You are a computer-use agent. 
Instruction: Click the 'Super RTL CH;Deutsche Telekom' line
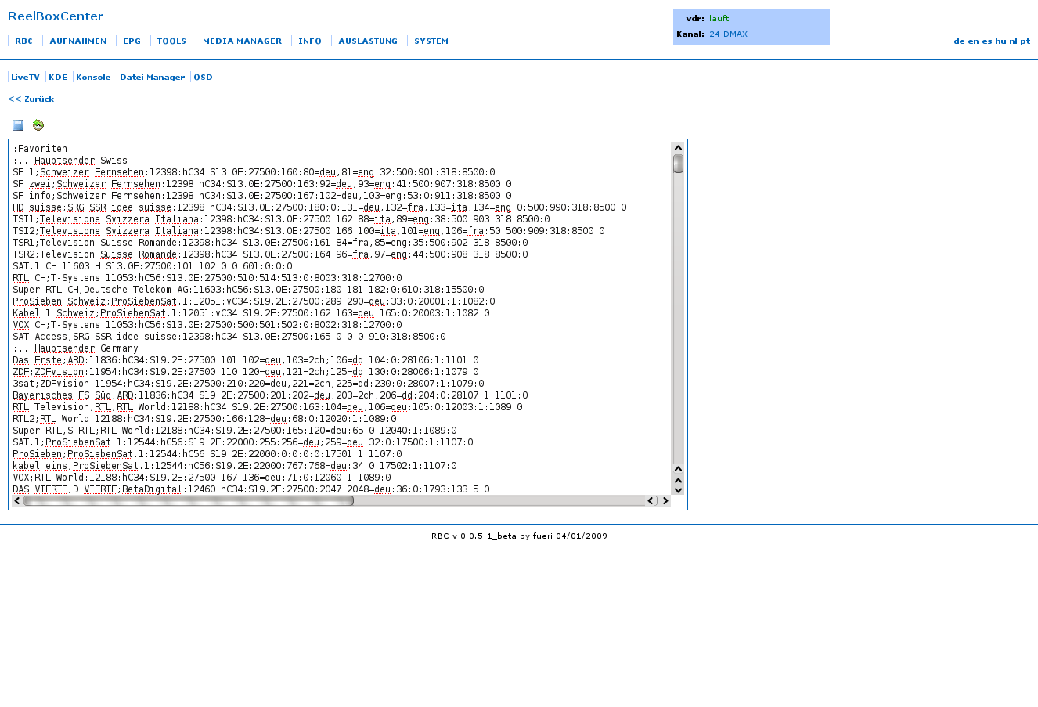coord(248,290)
